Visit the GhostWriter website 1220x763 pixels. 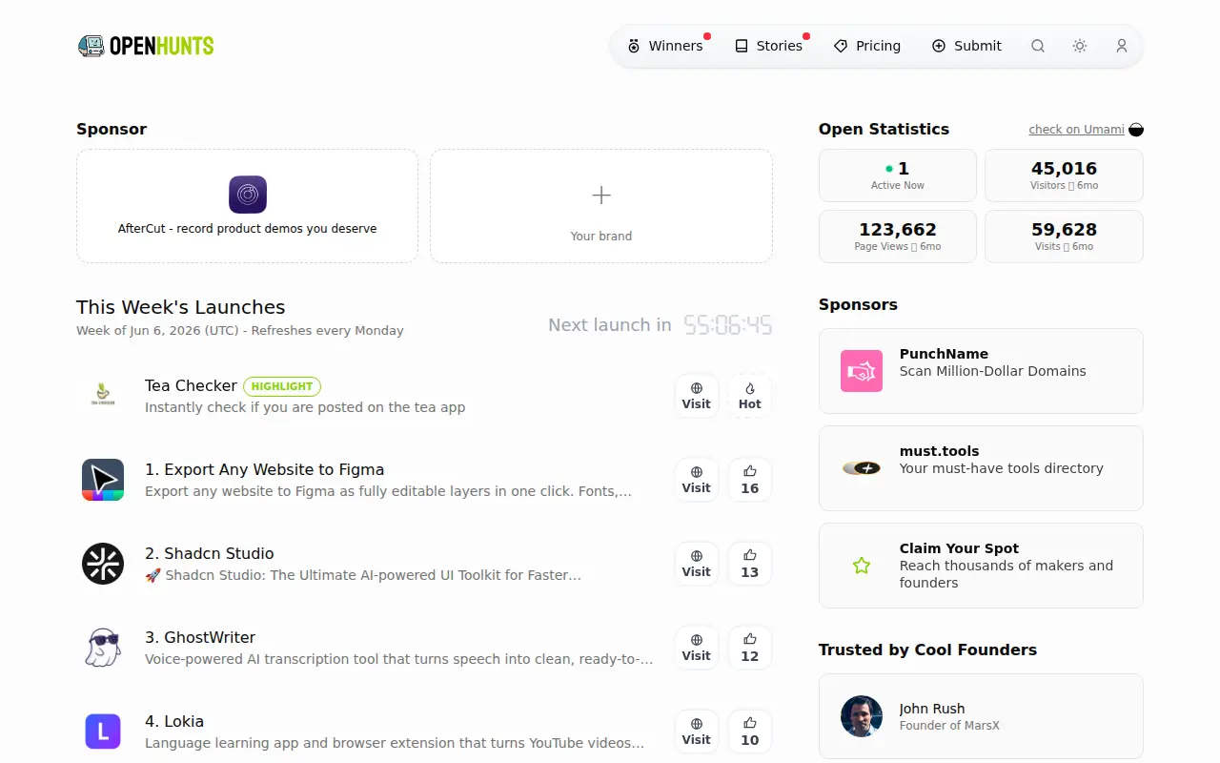(x=697, y=648)
